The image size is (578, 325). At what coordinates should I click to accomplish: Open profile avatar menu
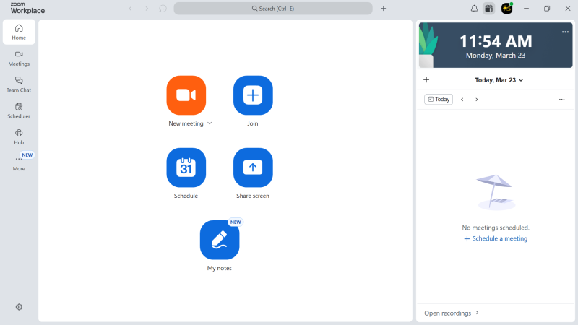(507, 9)
